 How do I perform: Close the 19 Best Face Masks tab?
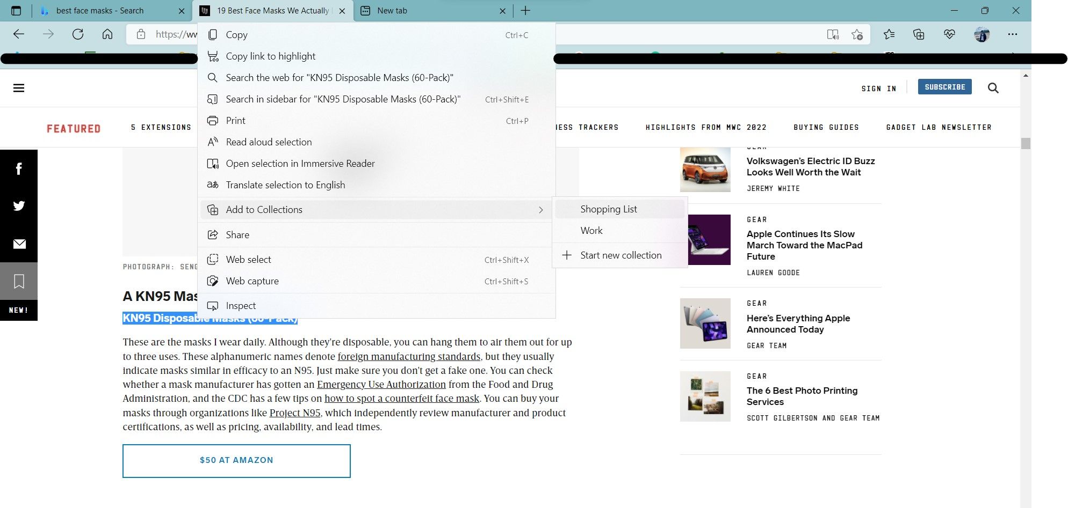coord(342,11)
